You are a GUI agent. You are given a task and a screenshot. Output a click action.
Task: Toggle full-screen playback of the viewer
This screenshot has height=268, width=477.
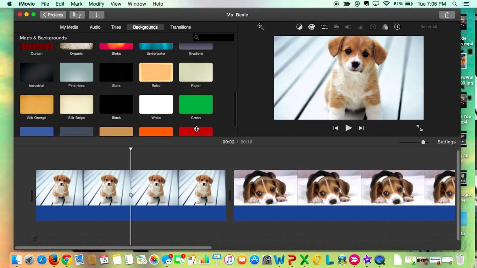coord(419,128)
